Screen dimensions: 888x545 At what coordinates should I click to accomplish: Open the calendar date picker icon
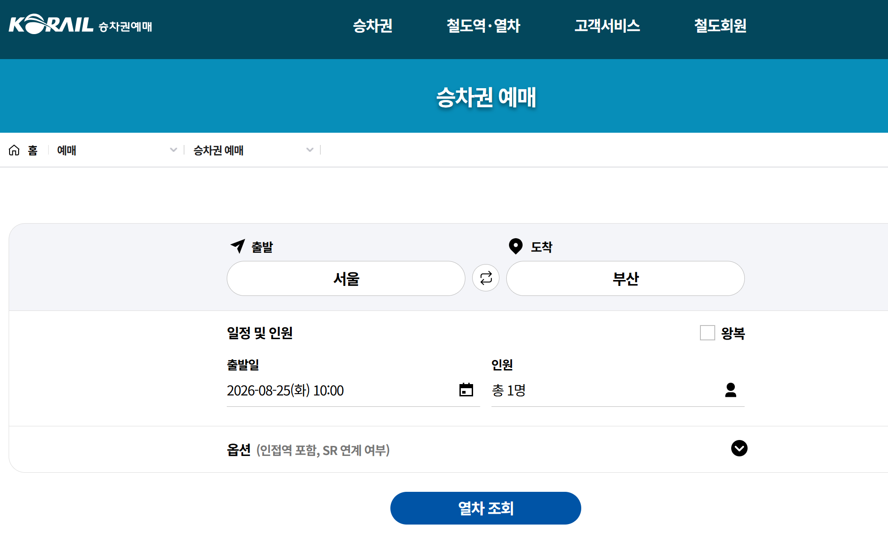click(466, 390)
